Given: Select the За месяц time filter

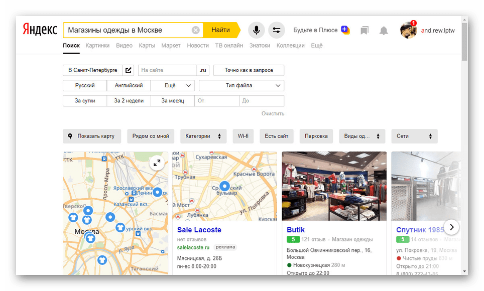Looking at the screenshot, I should (173, 101).
